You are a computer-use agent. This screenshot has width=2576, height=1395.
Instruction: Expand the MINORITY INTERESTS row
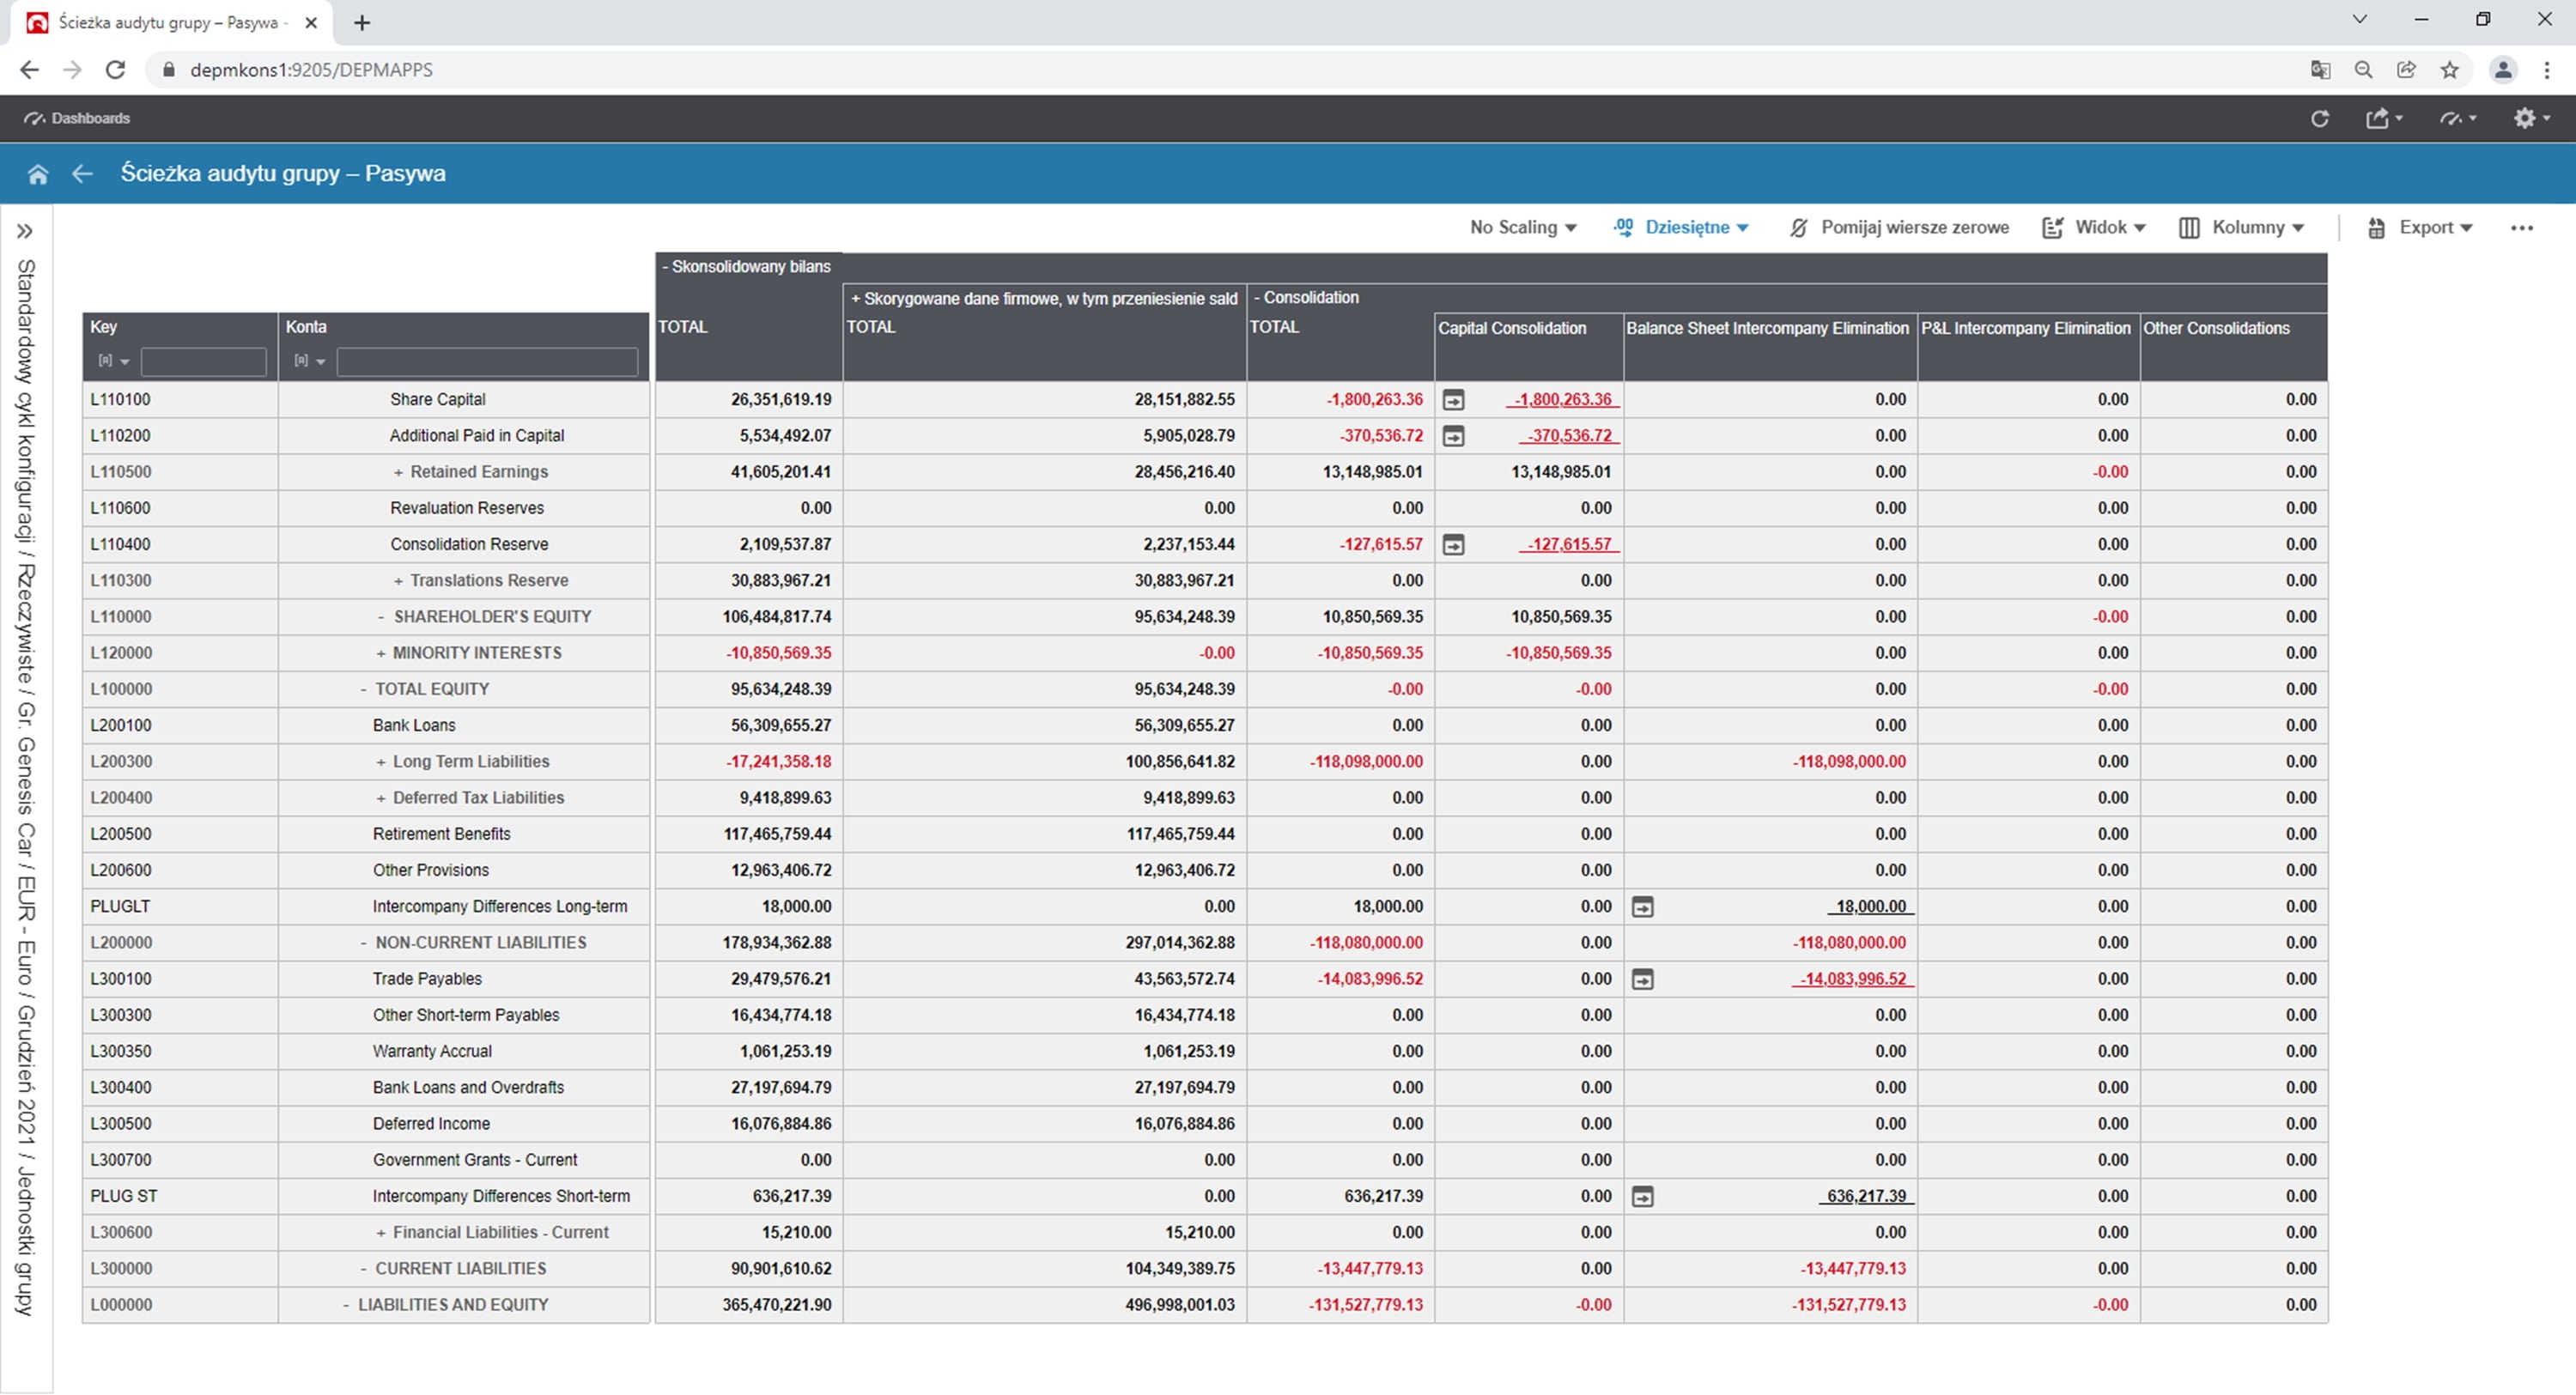tap(381, 653)
